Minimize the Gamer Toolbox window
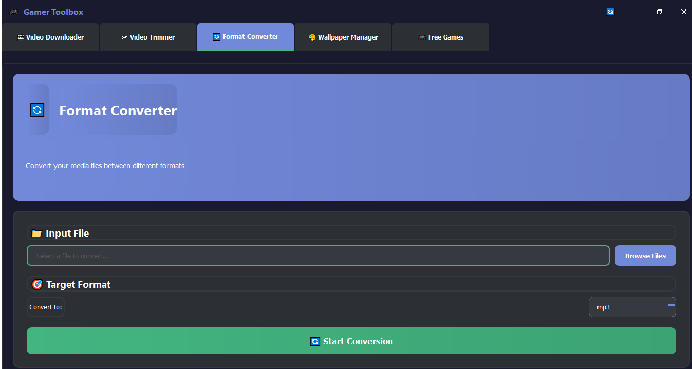 (x=635, y=12)
